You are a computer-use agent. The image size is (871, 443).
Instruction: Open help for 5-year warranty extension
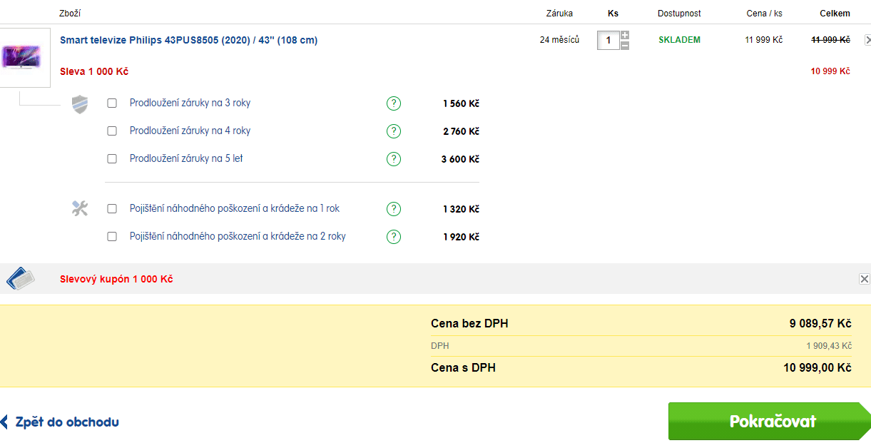[x=394, y=159]
